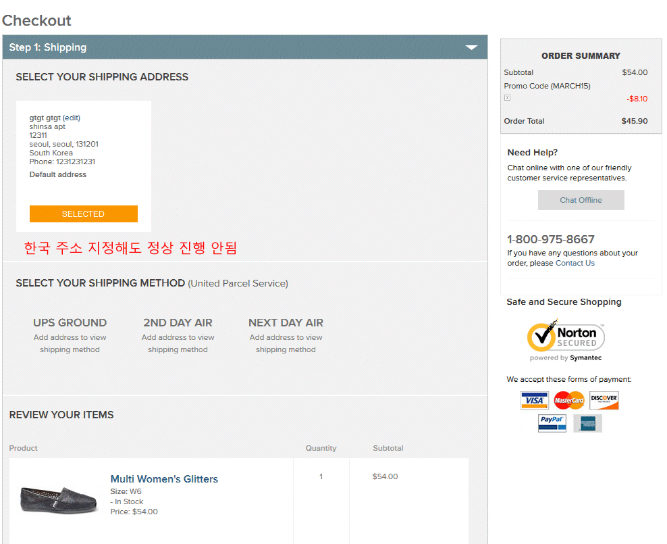Screen dimensions: 667x544
Task: Open Multi Women's Glitters product link
Action: click(164, 478)
